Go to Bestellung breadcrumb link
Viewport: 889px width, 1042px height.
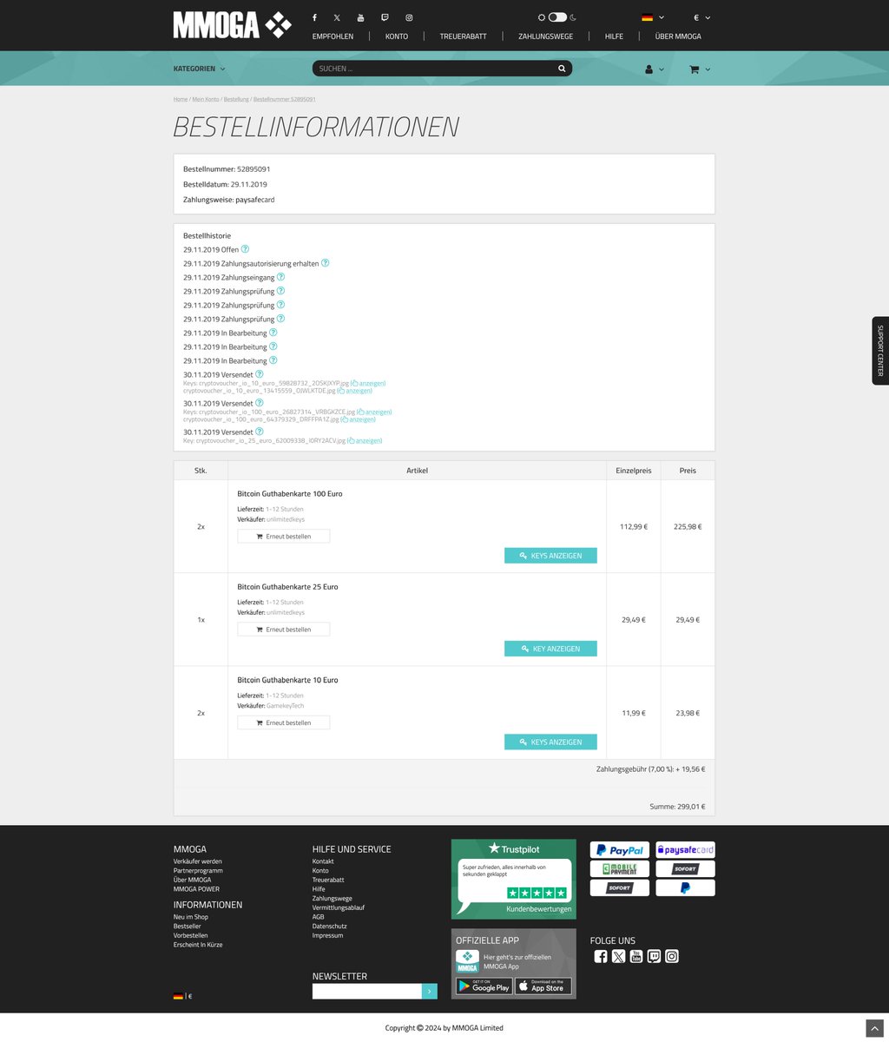(x=236, y=99)
